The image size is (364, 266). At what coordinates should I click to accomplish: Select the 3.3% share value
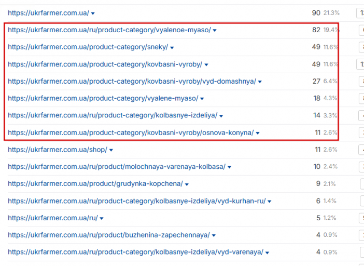point(330,115)
